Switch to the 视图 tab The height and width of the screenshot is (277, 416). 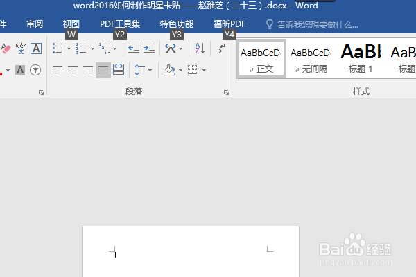pyautogui.click(x=71, y=24)
